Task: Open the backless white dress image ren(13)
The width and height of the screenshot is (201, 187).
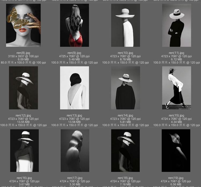Action: pyautogui.click(x=75, y=88)
